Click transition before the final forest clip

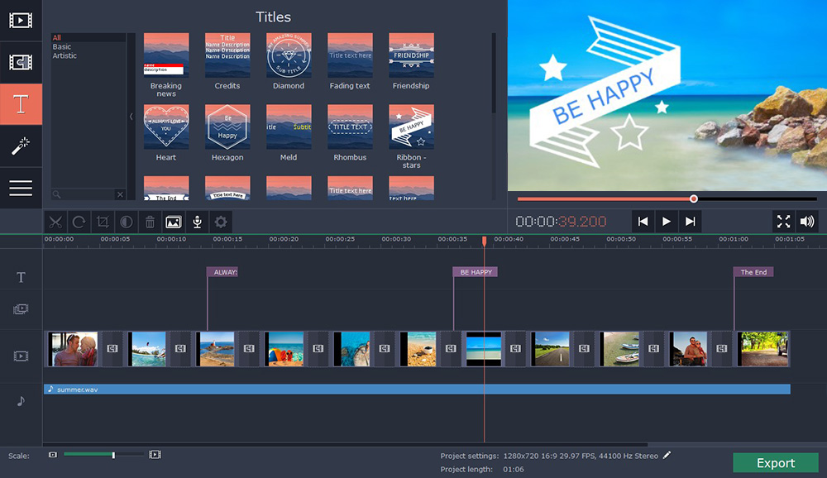click(721, 349)
